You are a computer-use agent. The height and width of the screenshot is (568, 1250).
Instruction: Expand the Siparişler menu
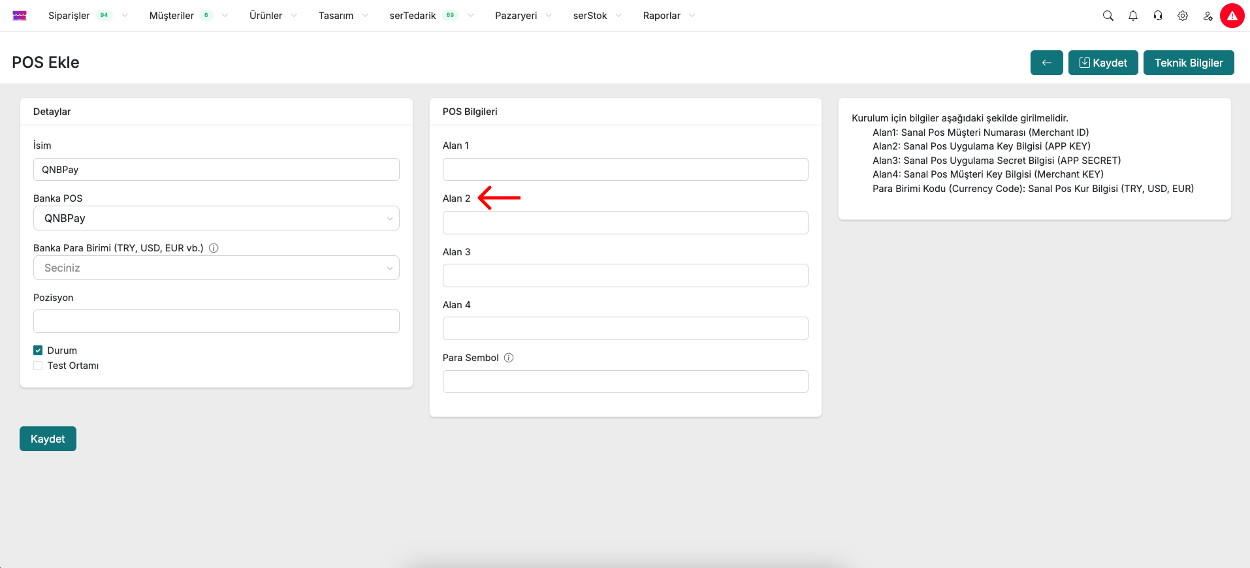69,16
